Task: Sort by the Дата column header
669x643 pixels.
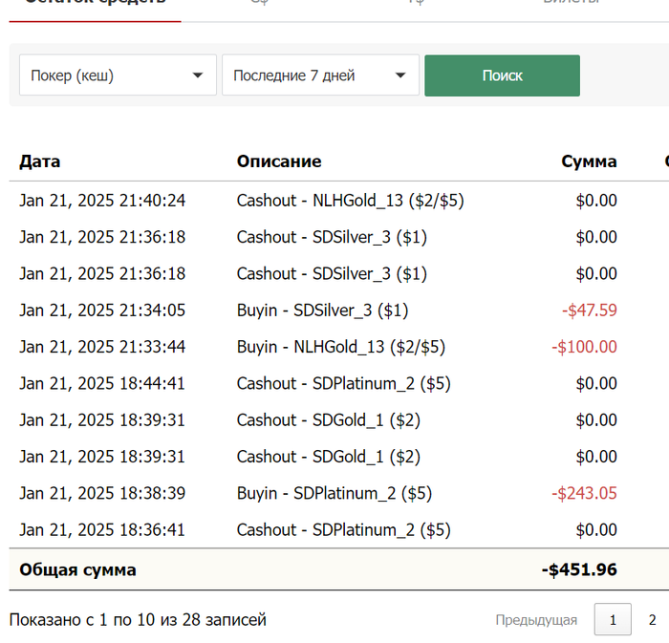Action: (x=40, y=161)
